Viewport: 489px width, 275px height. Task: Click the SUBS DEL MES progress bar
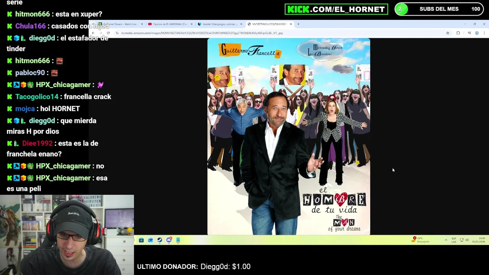[439, 9]
